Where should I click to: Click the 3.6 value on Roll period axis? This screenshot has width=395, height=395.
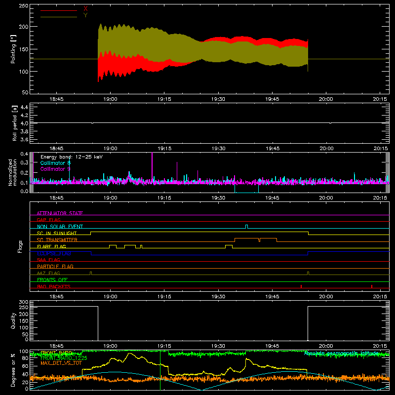pos(24,139)
